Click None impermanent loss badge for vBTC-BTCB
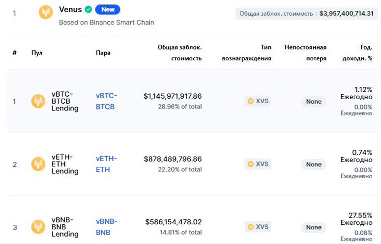 pos(314,102)
